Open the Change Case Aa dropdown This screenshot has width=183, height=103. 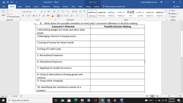(49, 12)
